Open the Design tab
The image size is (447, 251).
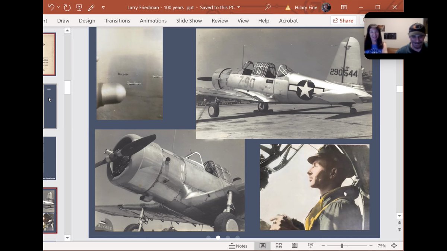87,21
